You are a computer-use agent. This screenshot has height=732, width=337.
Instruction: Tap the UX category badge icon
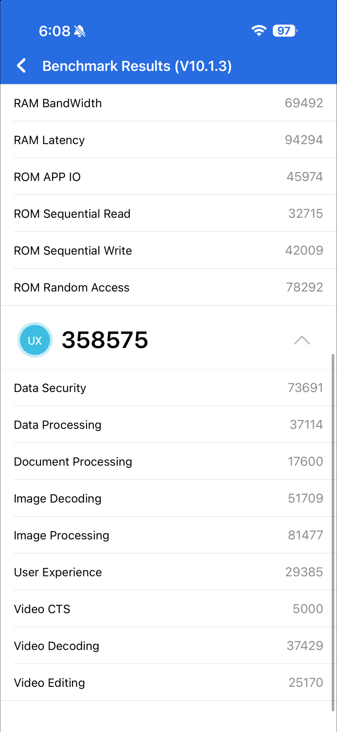pos(35,340)
